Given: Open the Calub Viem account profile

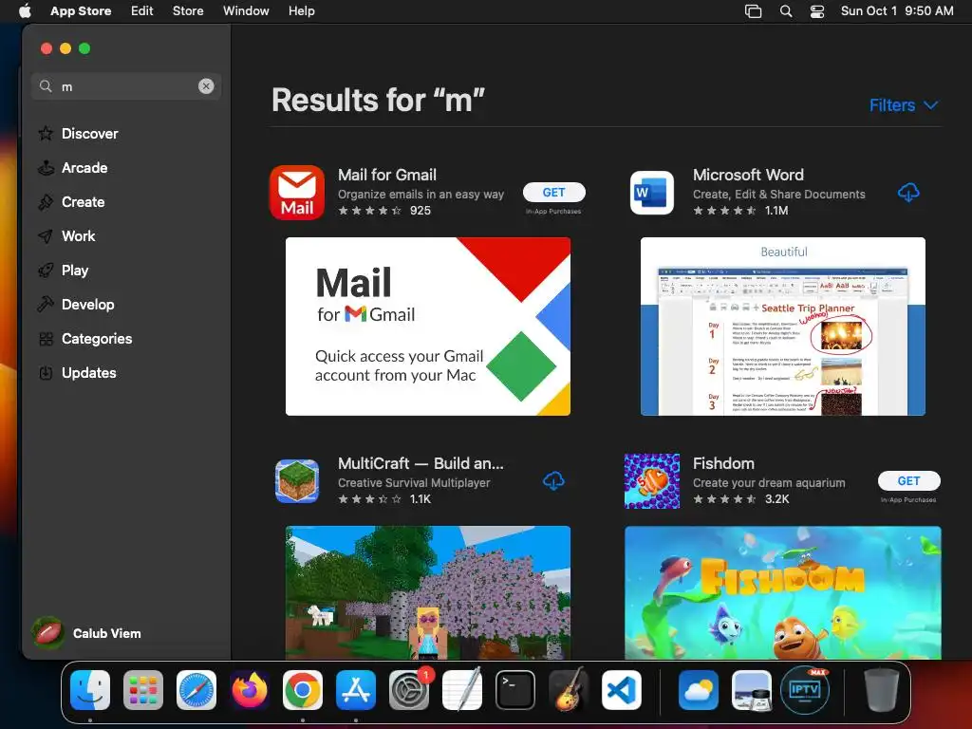Looking at the screenshot, I should tap(86, 633).
